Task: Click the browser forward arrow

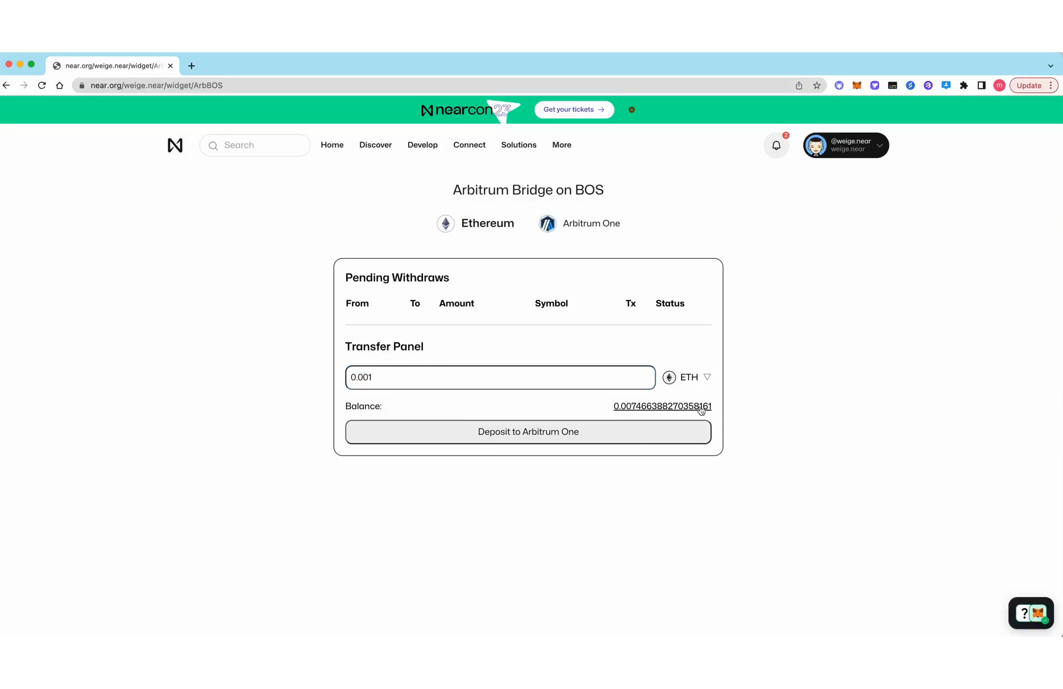Action: click(x=24, y=85)
